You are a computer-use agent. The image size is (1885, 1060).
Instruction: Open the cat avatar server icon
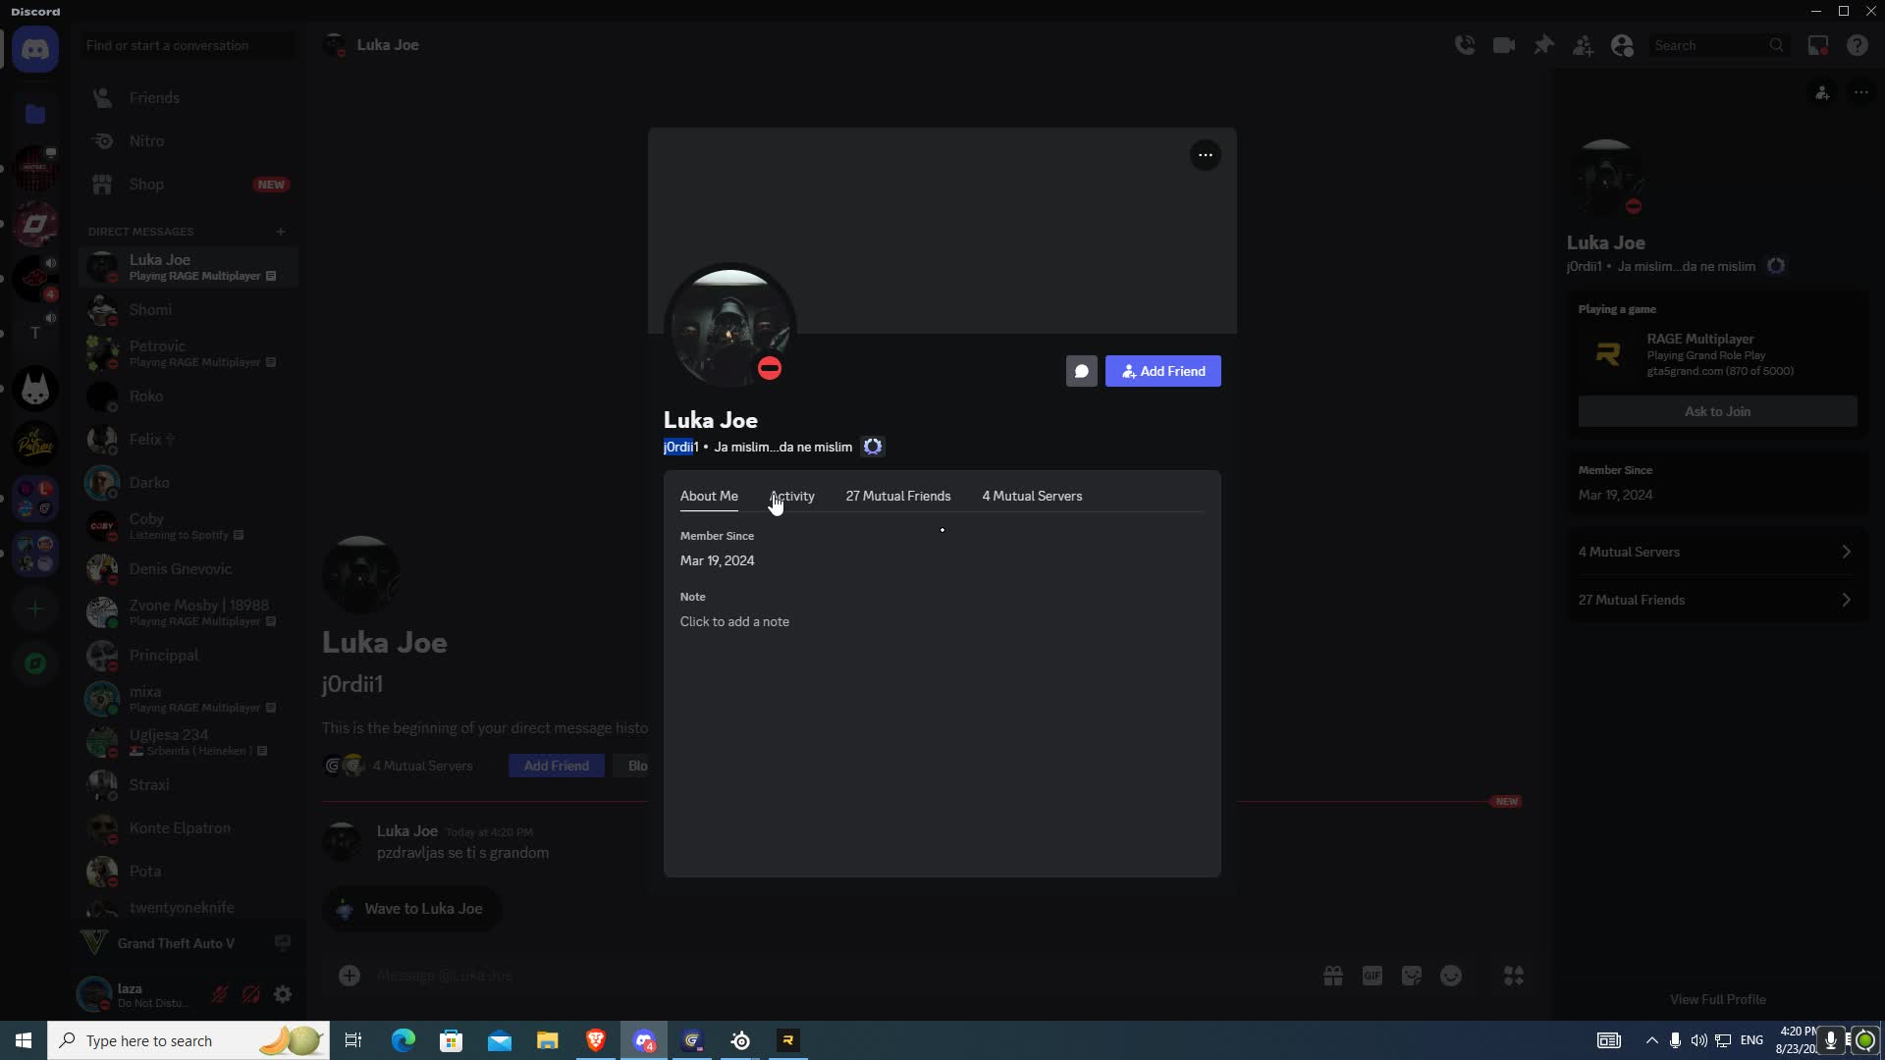[x=35, y=390]
